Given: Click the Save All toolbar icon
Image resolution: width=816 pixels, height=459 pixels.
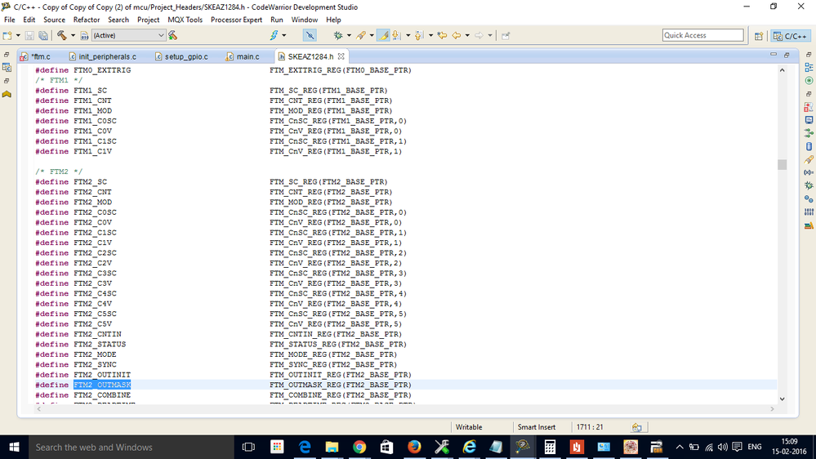Looking at the screenshot, I should pos(44,35).
